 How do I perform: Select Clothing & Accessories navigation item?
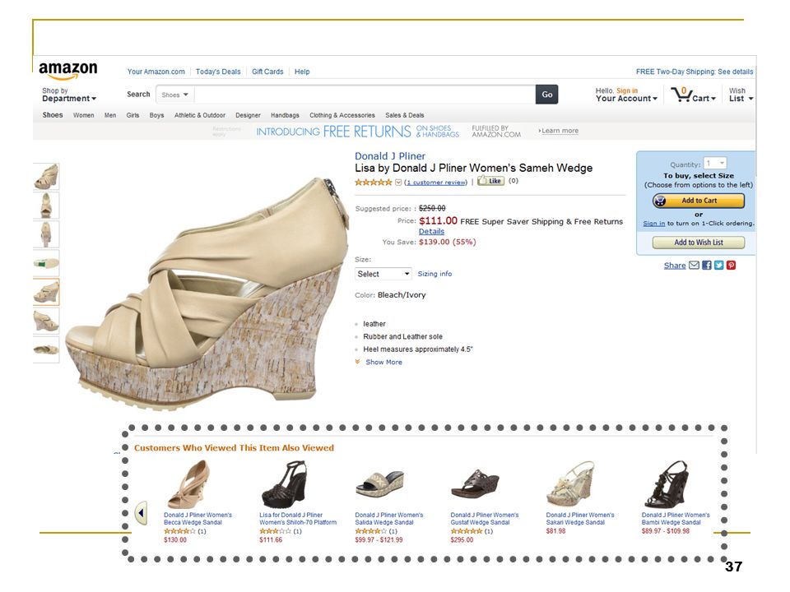pyautogui.click(x=342, y=115)
